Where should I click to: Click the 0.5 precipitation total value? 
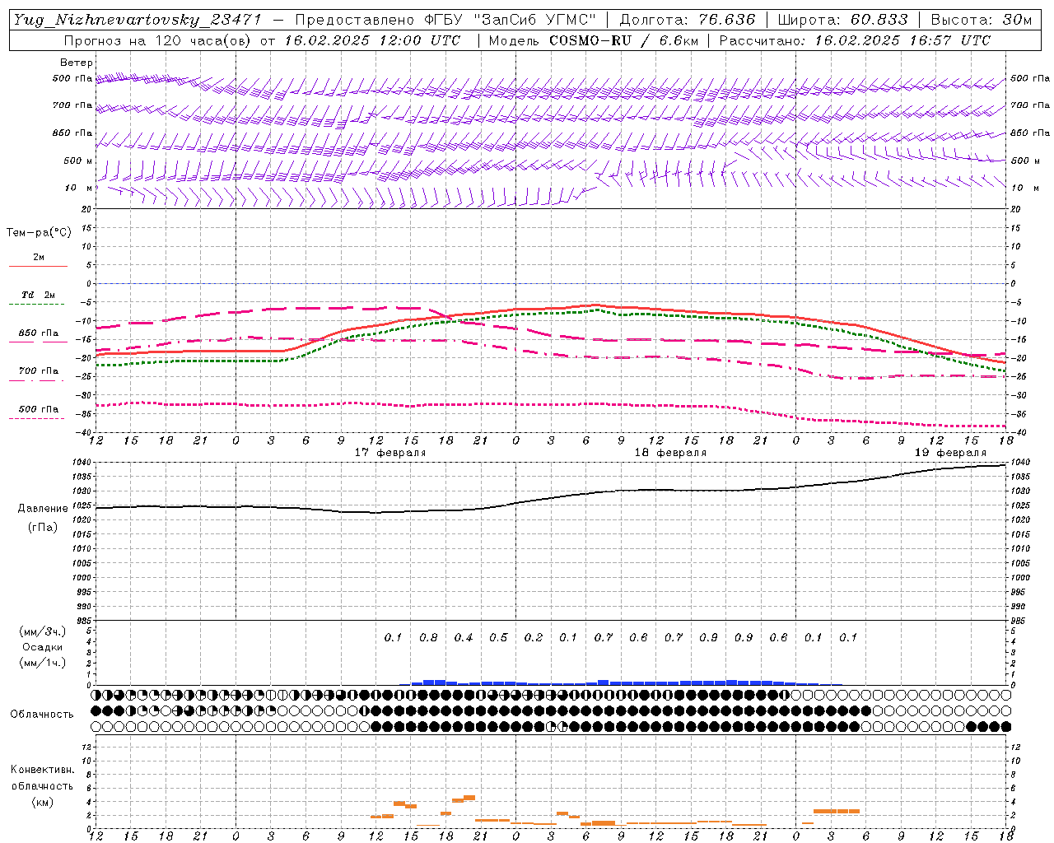[498, 637]
